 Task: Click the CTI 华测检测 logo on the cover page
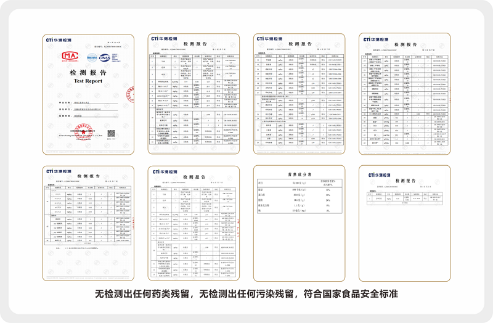(59, 40)
